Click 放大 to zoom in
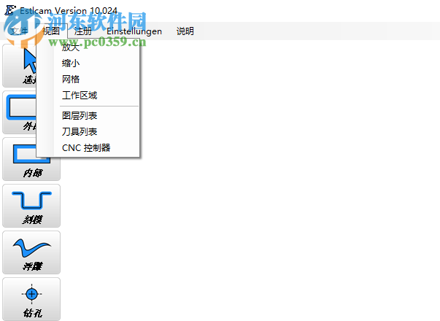Image resolution: width=440 pixels, height=321 pixels. [88, 47]
